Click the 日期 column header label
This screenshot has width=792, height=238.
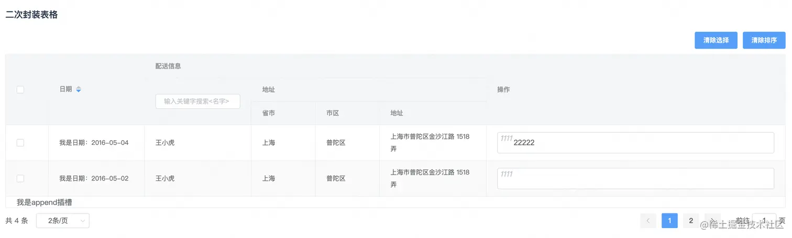(65, 89)
